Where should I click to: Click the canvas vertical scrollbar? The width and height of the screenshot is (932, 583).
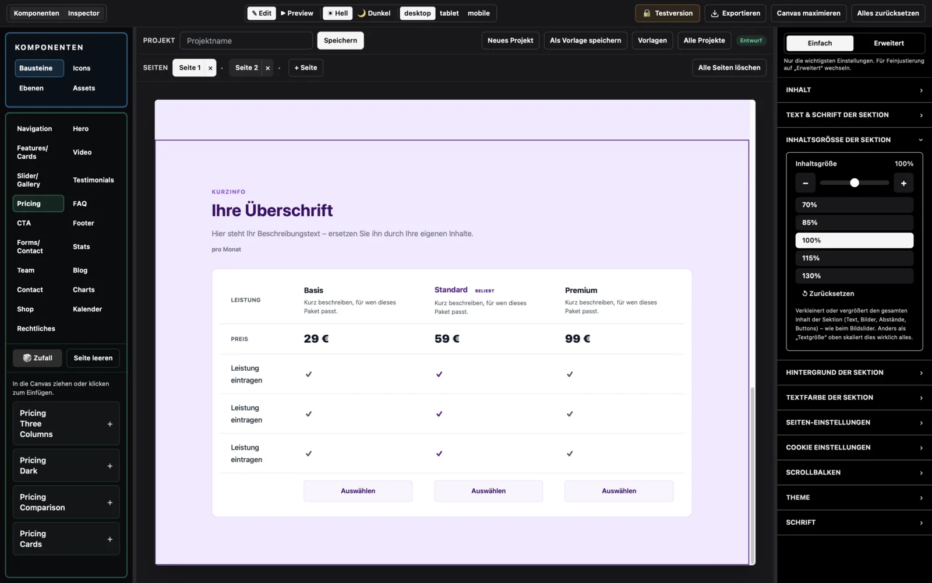point(752,475)
